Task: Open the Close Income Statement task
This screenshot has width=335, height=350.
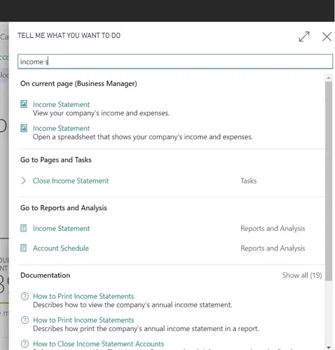Action: pyautogui.click(x=71, y=181)
